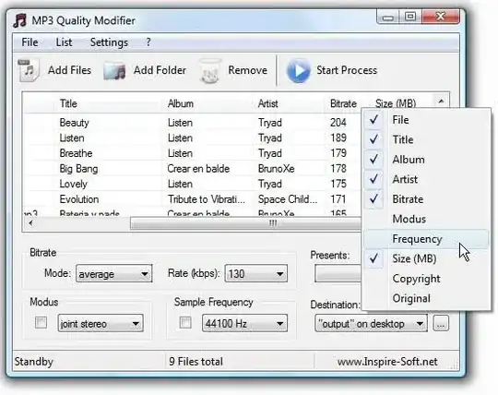Enable the Copyright column entry
The width and height of the screenshot is (498, 395).
426,279
